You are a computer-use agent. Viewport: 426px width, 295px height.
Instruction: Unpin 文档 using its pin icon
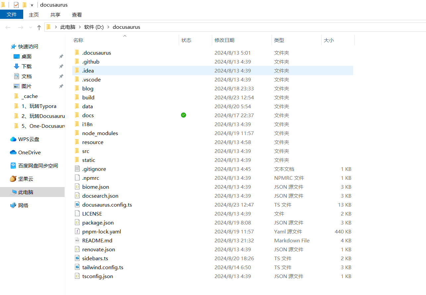(61, 76)
